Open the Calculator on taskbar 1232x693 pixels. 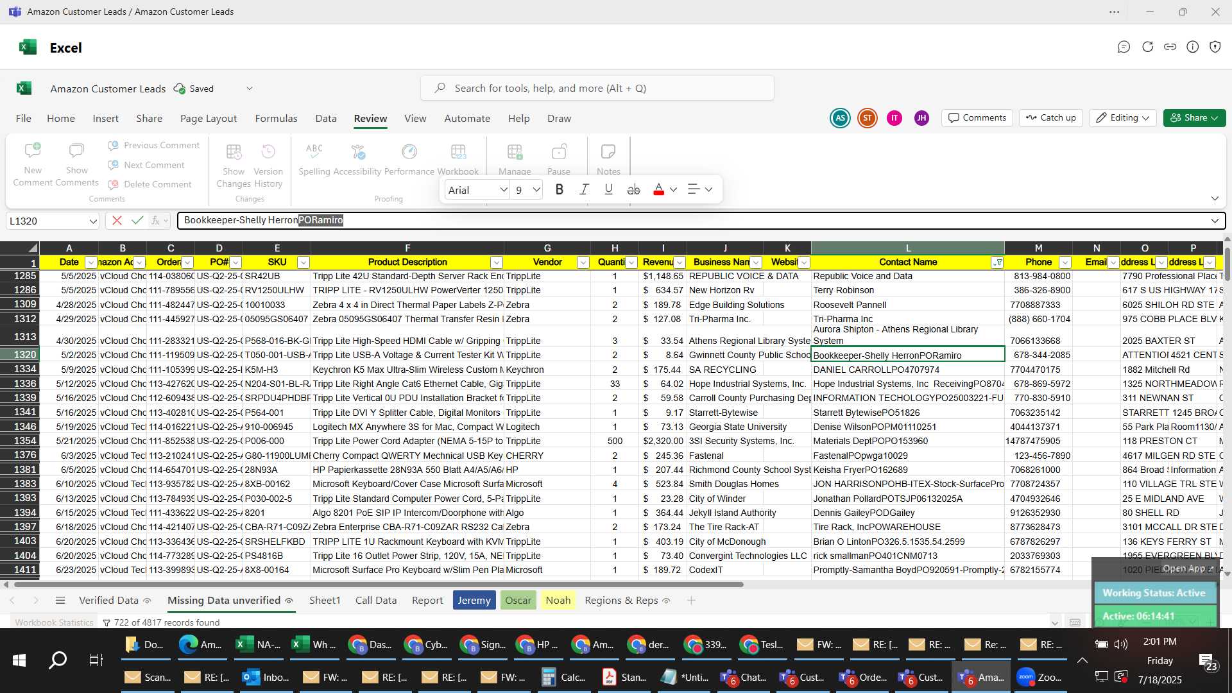564,677
